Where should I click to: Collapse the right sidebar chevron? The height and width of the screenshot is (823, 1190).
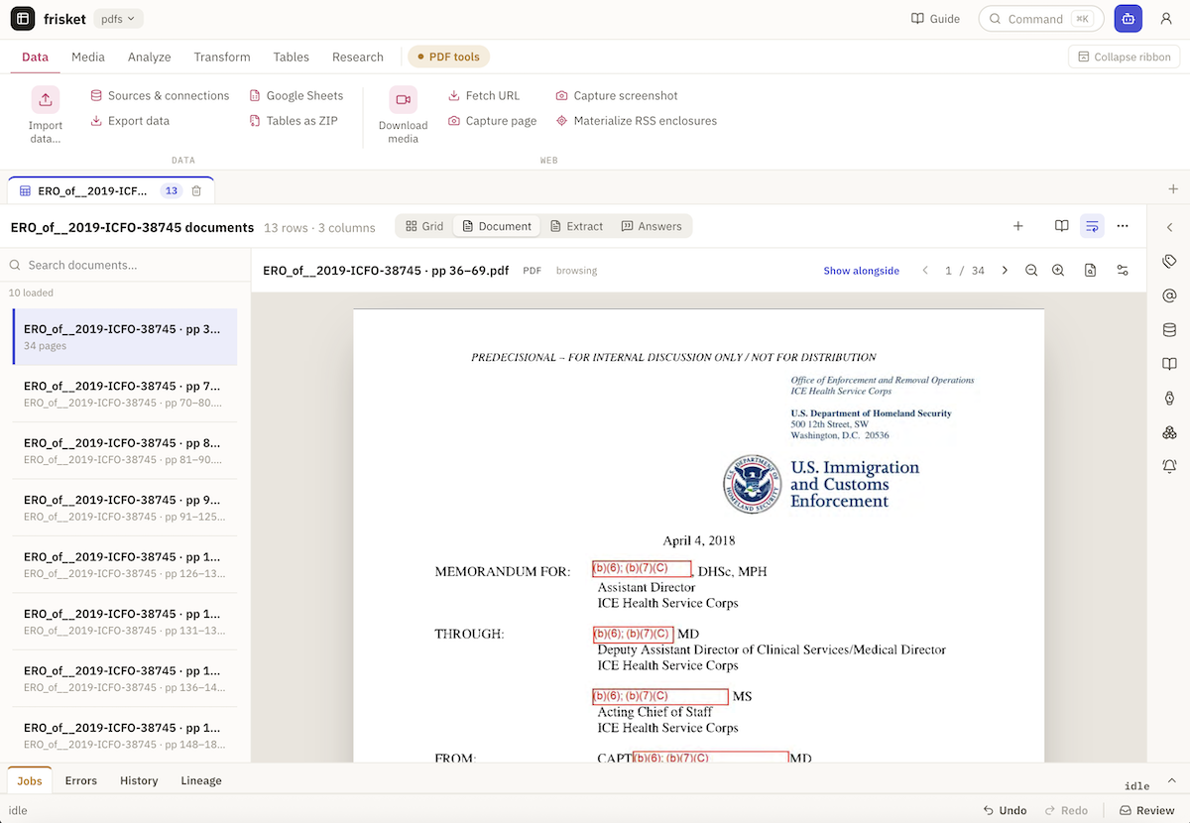pos(1169,227)
